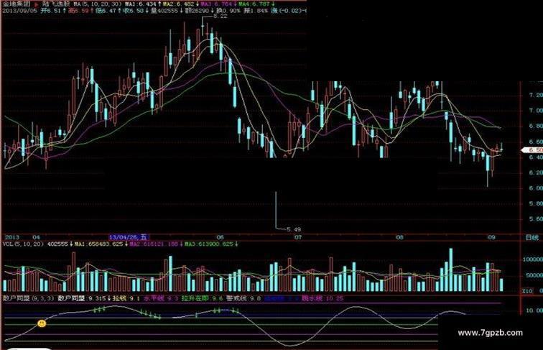The width and height of the screenshot is (543, 350).
Task: Open the VOL(5,10,20) indicator label
Action: click(23, 244)
